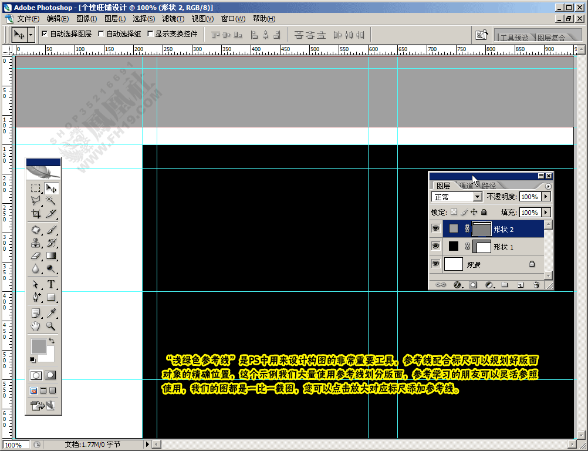This screenshot has width=588, height=451.
Task: Select the Zoom magnifier tool
Action: tap(51, 326)
